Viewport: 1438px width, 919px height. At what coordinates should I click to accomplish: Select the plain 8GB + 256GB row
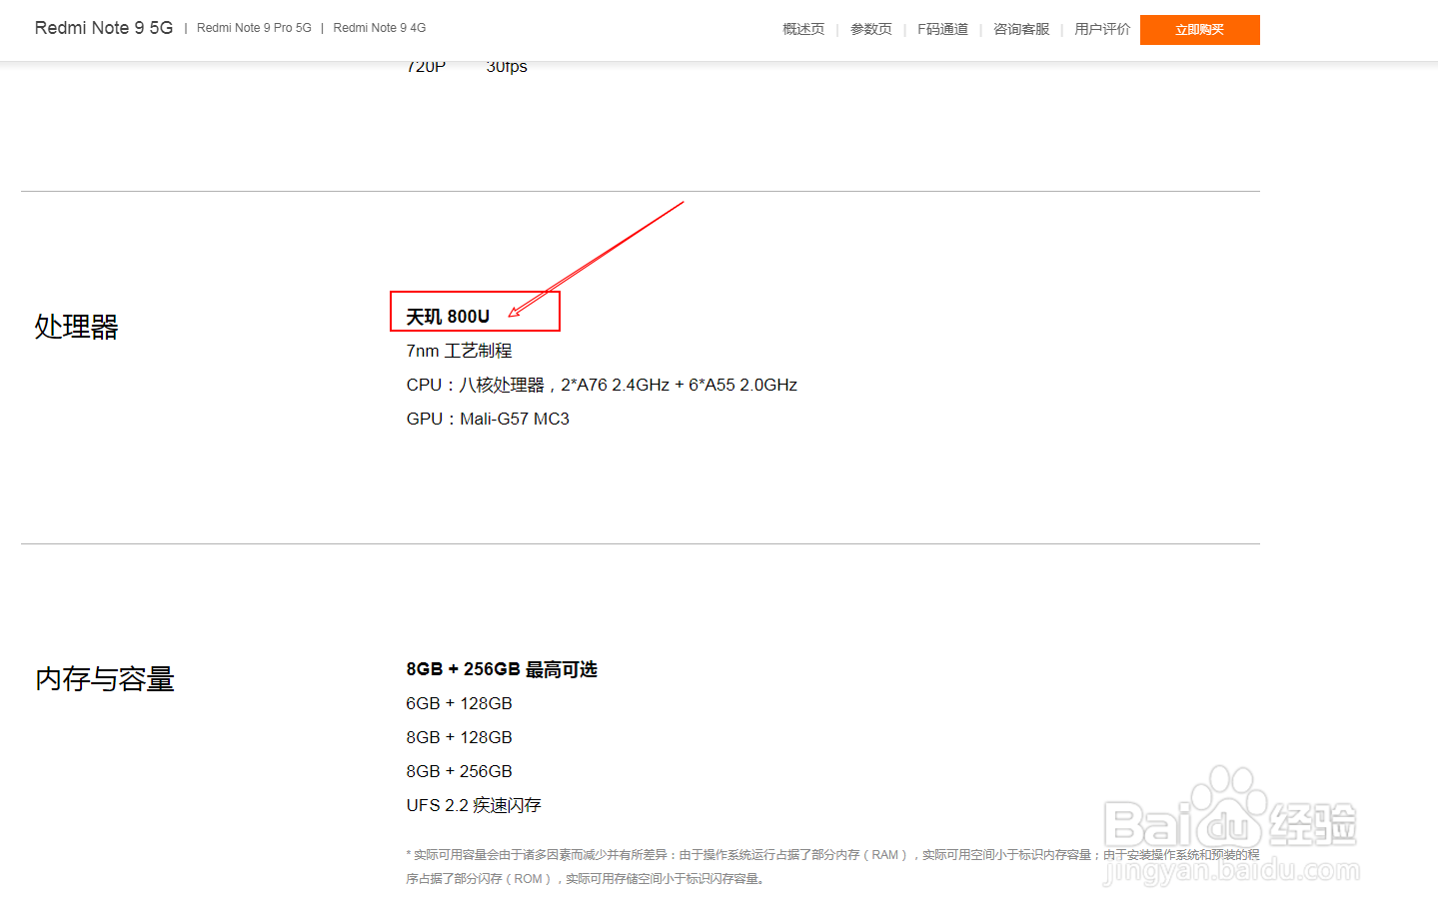click(459, 771)
